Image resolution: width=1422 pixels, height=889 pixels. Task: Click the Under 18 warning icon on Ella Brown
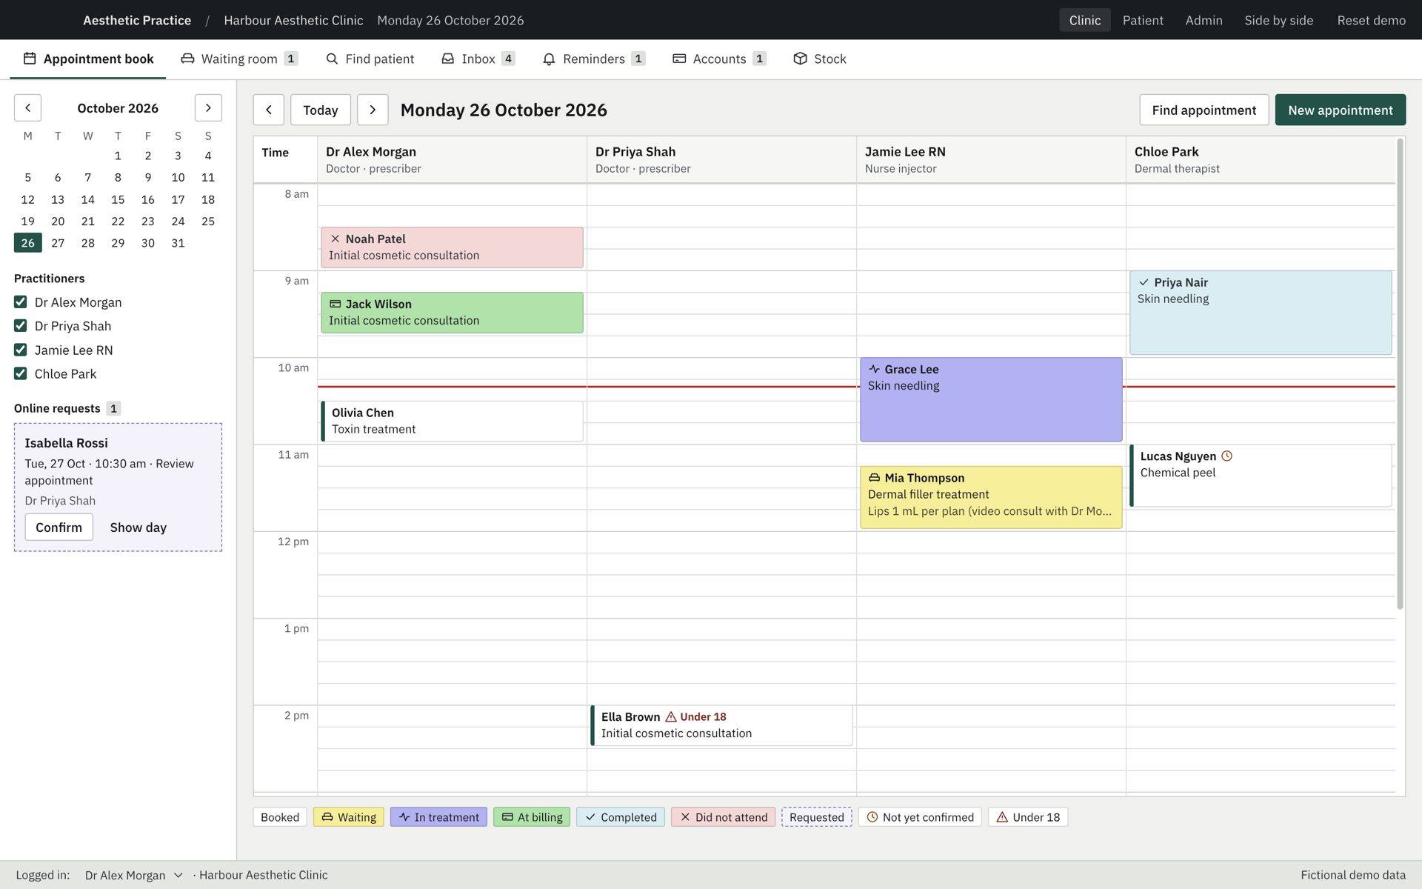[x=671, y=716]
